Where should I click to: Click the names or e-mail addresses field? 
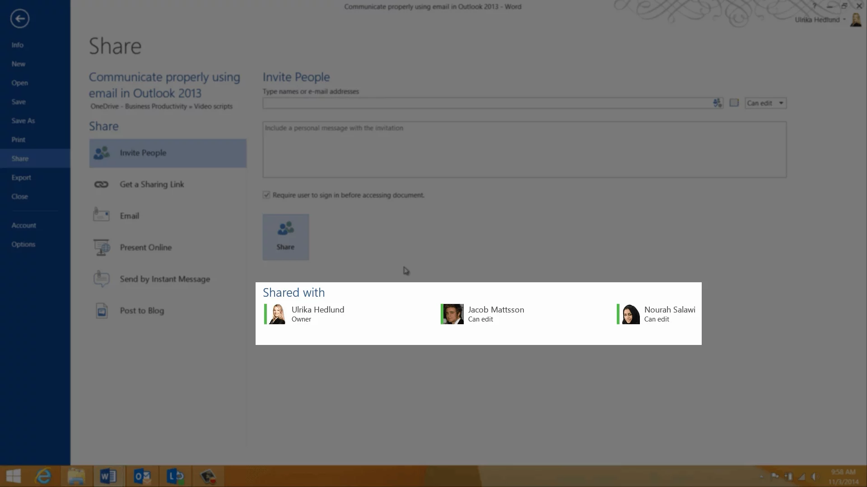point(486,103)
